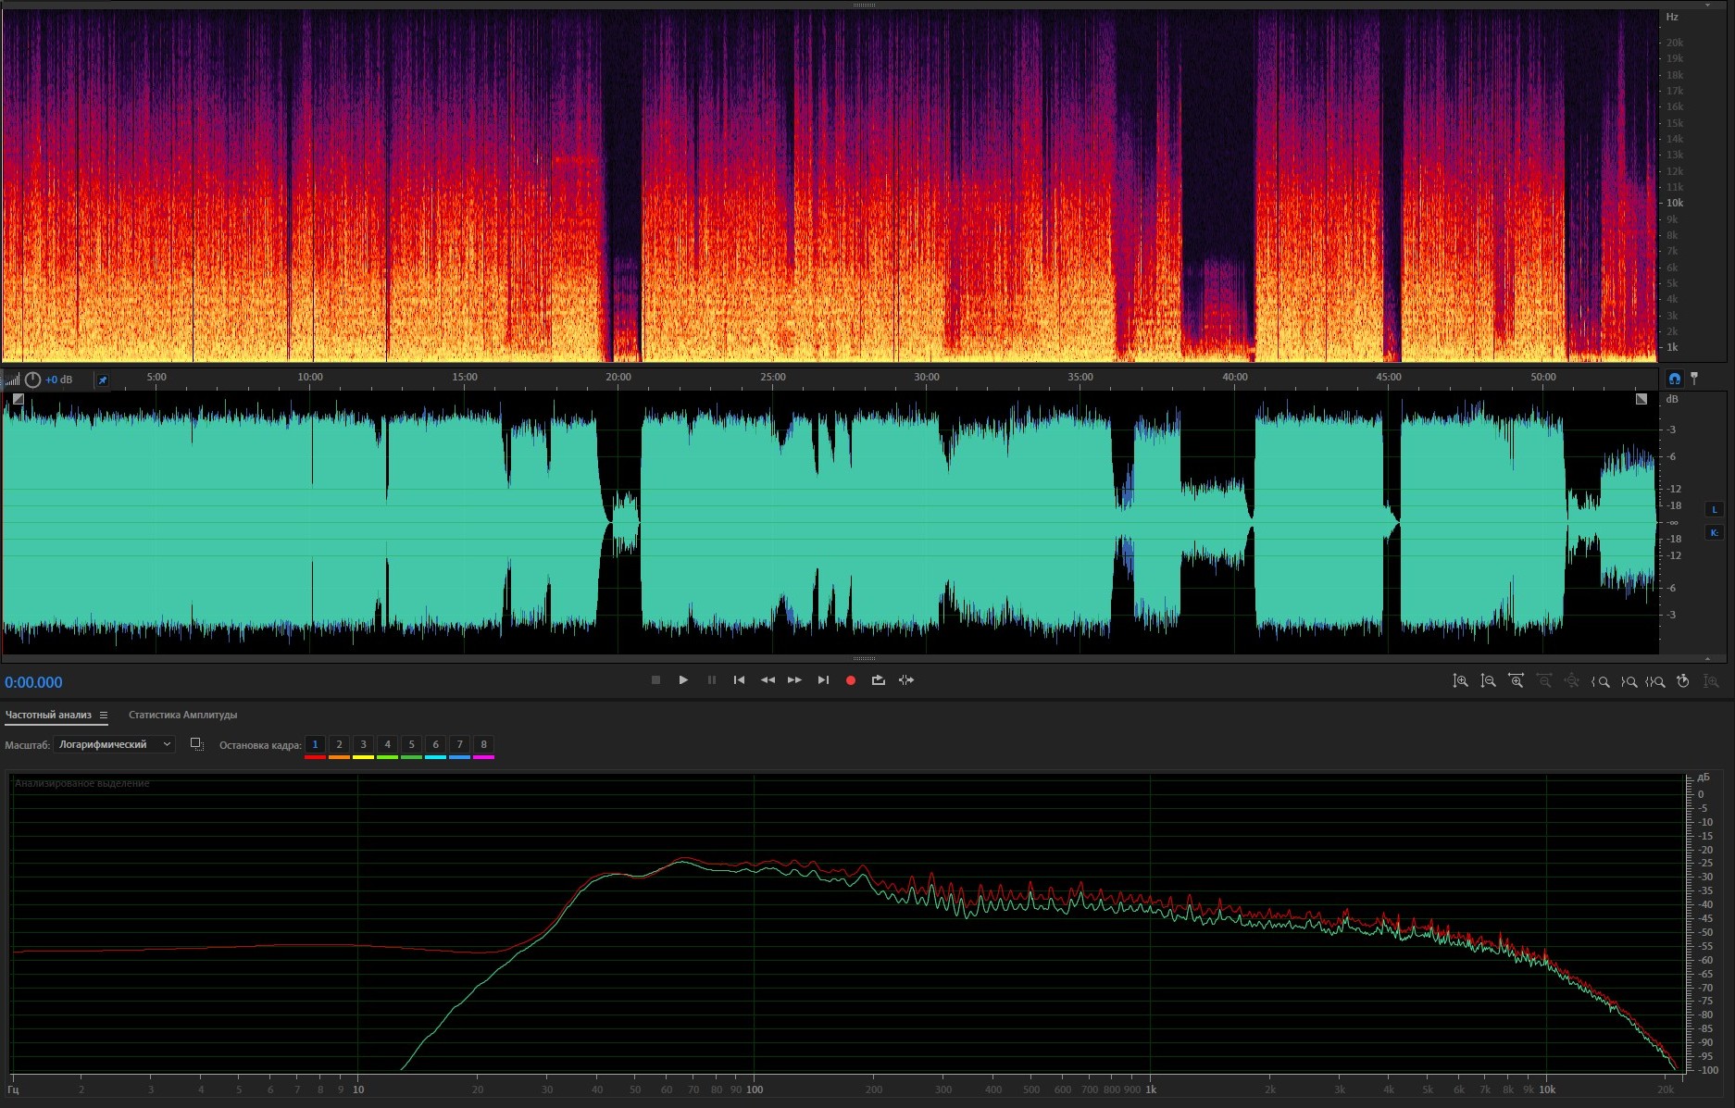Screen dimensions: 1735x1108
Task: Zoom out amplitude with vertical magnifier icon
Action: pos(1488,681)
